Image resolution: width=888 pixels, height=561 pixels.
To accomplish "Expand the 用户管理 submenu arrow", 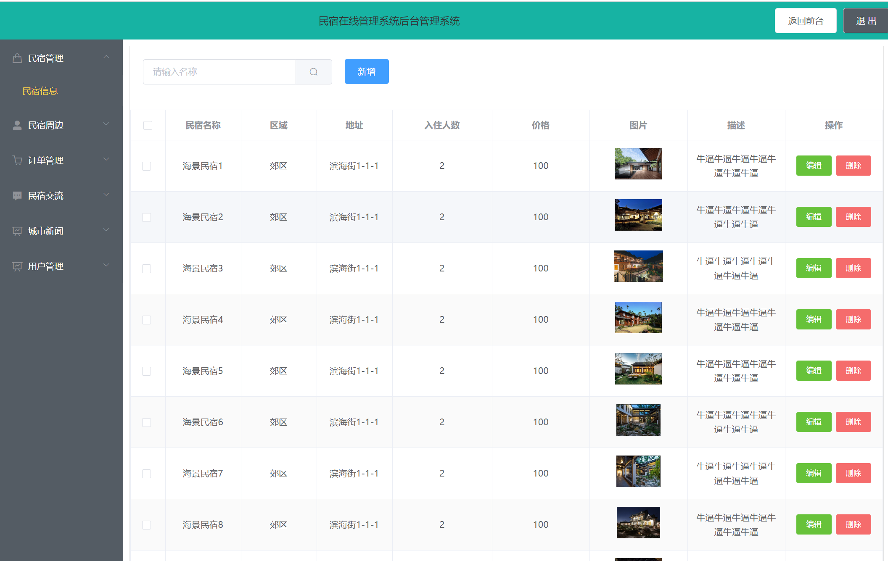I will tap(106, 265).
